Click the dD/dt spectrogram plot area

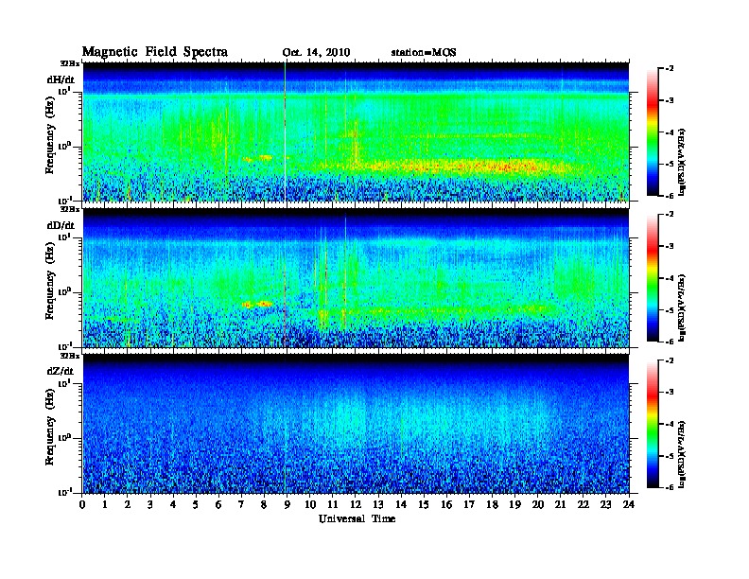click(356, 278)
